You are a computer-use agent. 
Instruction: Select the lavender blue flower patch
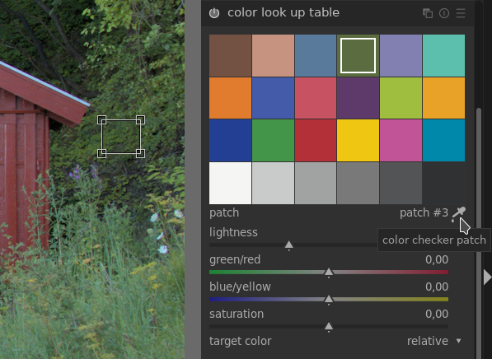401,55
